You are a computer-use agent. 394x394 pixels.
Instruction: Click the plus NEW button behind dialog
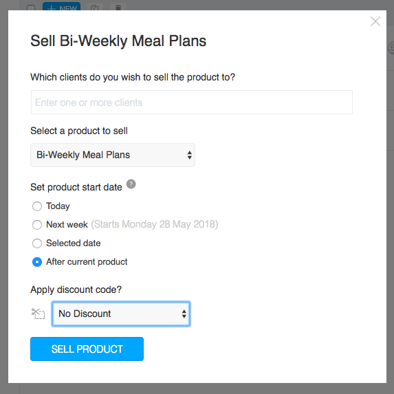(x=62, y=7)
